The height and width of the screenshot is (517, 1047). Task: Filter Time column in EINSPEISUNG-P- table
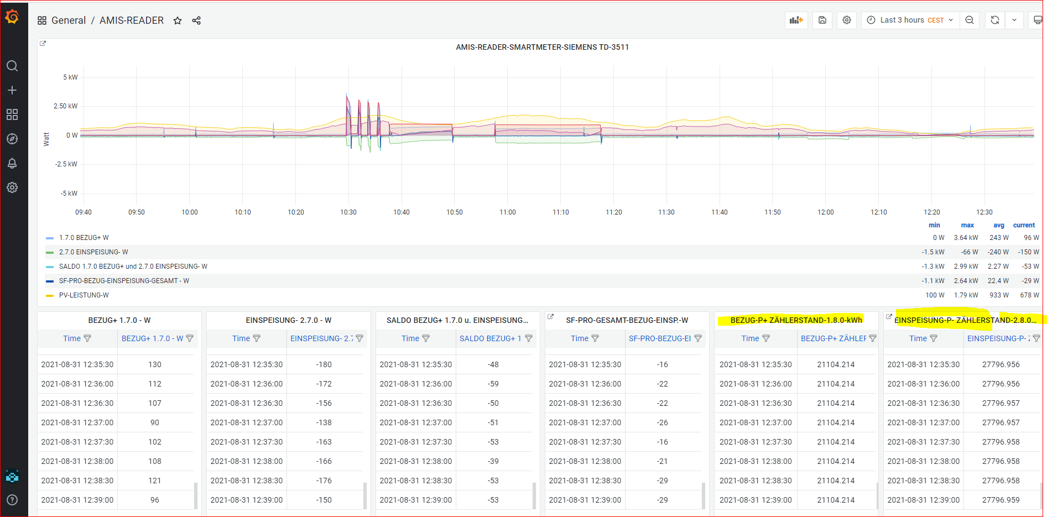click(934, 338)
